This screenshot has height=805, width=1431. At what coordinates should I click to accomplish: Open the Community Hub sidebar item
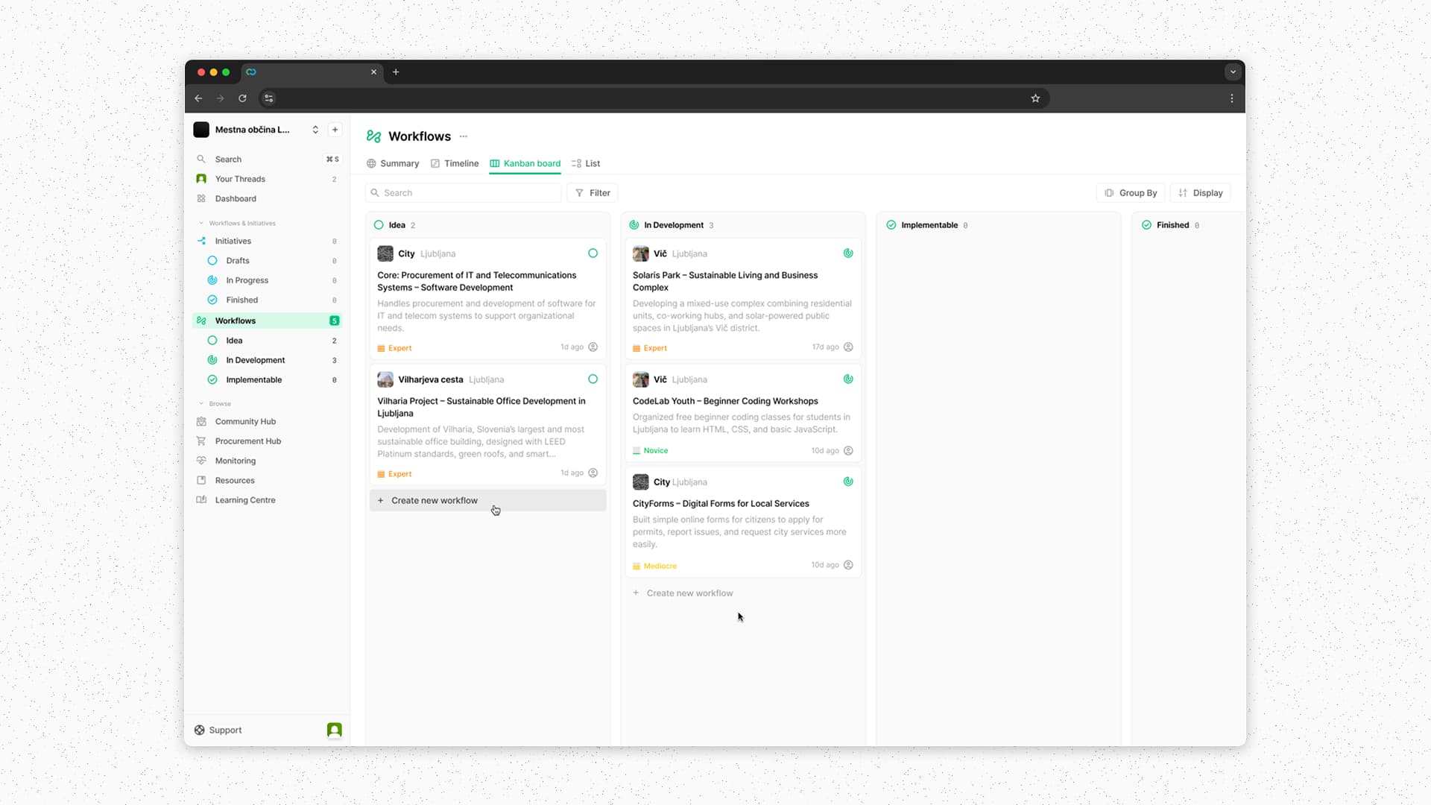pos(245,422)
